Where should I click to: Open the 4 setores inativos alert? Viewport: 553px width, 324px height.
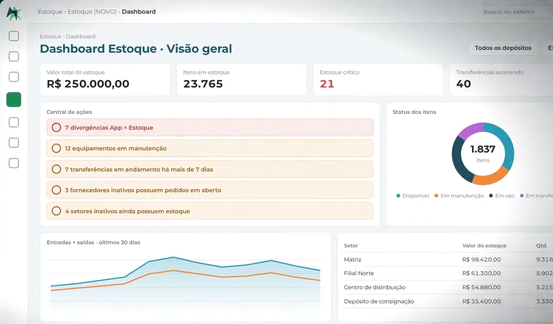pyautogui.click(x=210, y=211)
